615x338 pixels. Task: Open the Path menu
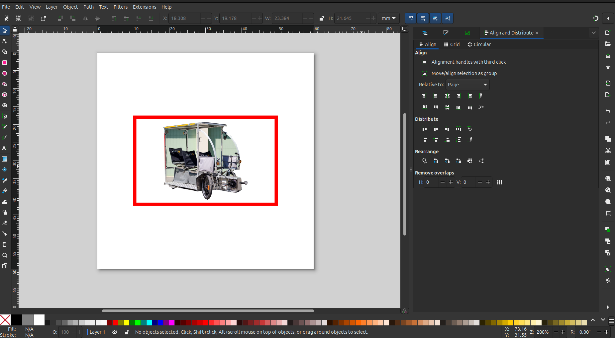(x=88, y=7)
